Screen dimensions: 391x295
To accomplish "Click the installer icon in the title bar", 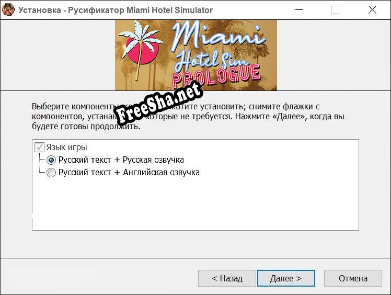I will pyautogui.click(x=8, y=10).
